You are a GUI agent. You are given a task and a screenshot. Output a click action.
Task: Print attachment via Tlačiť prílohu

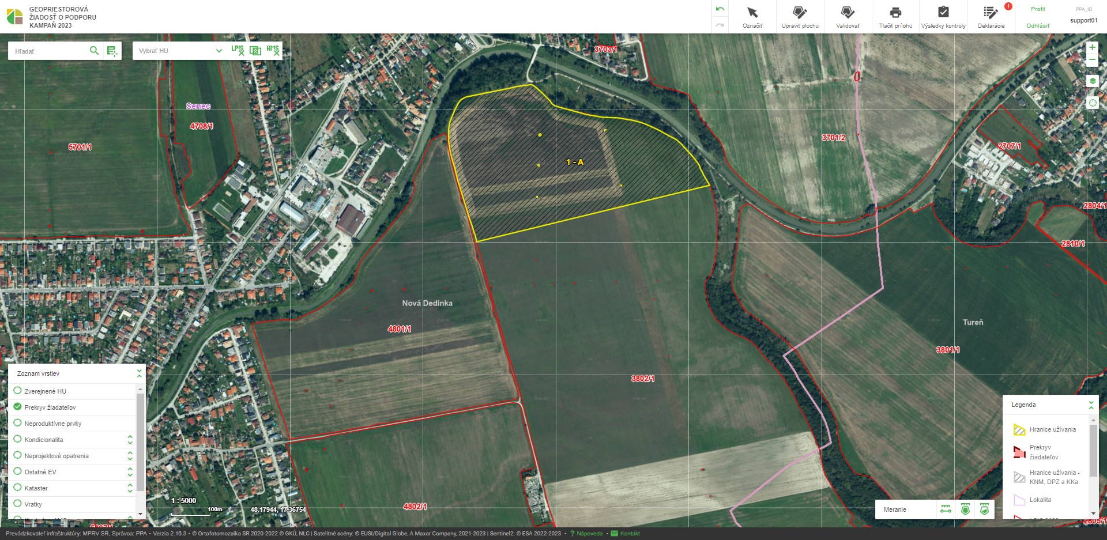pyautogui.click(x=895, y=17)
